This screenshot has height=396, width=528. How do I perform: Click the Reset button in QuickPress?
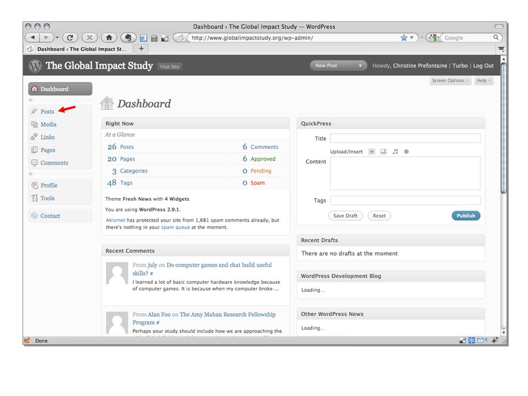379,216
